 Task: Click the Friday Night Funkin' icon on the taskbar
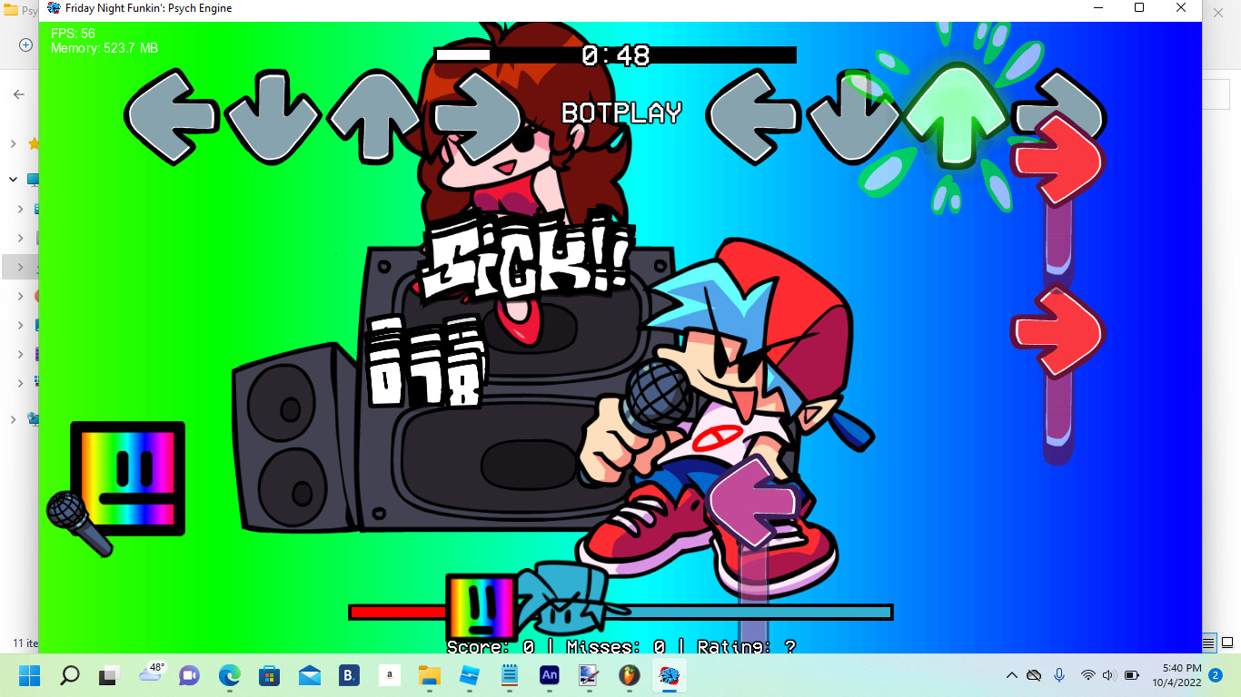pyautogui.click(x=670, y=675)
